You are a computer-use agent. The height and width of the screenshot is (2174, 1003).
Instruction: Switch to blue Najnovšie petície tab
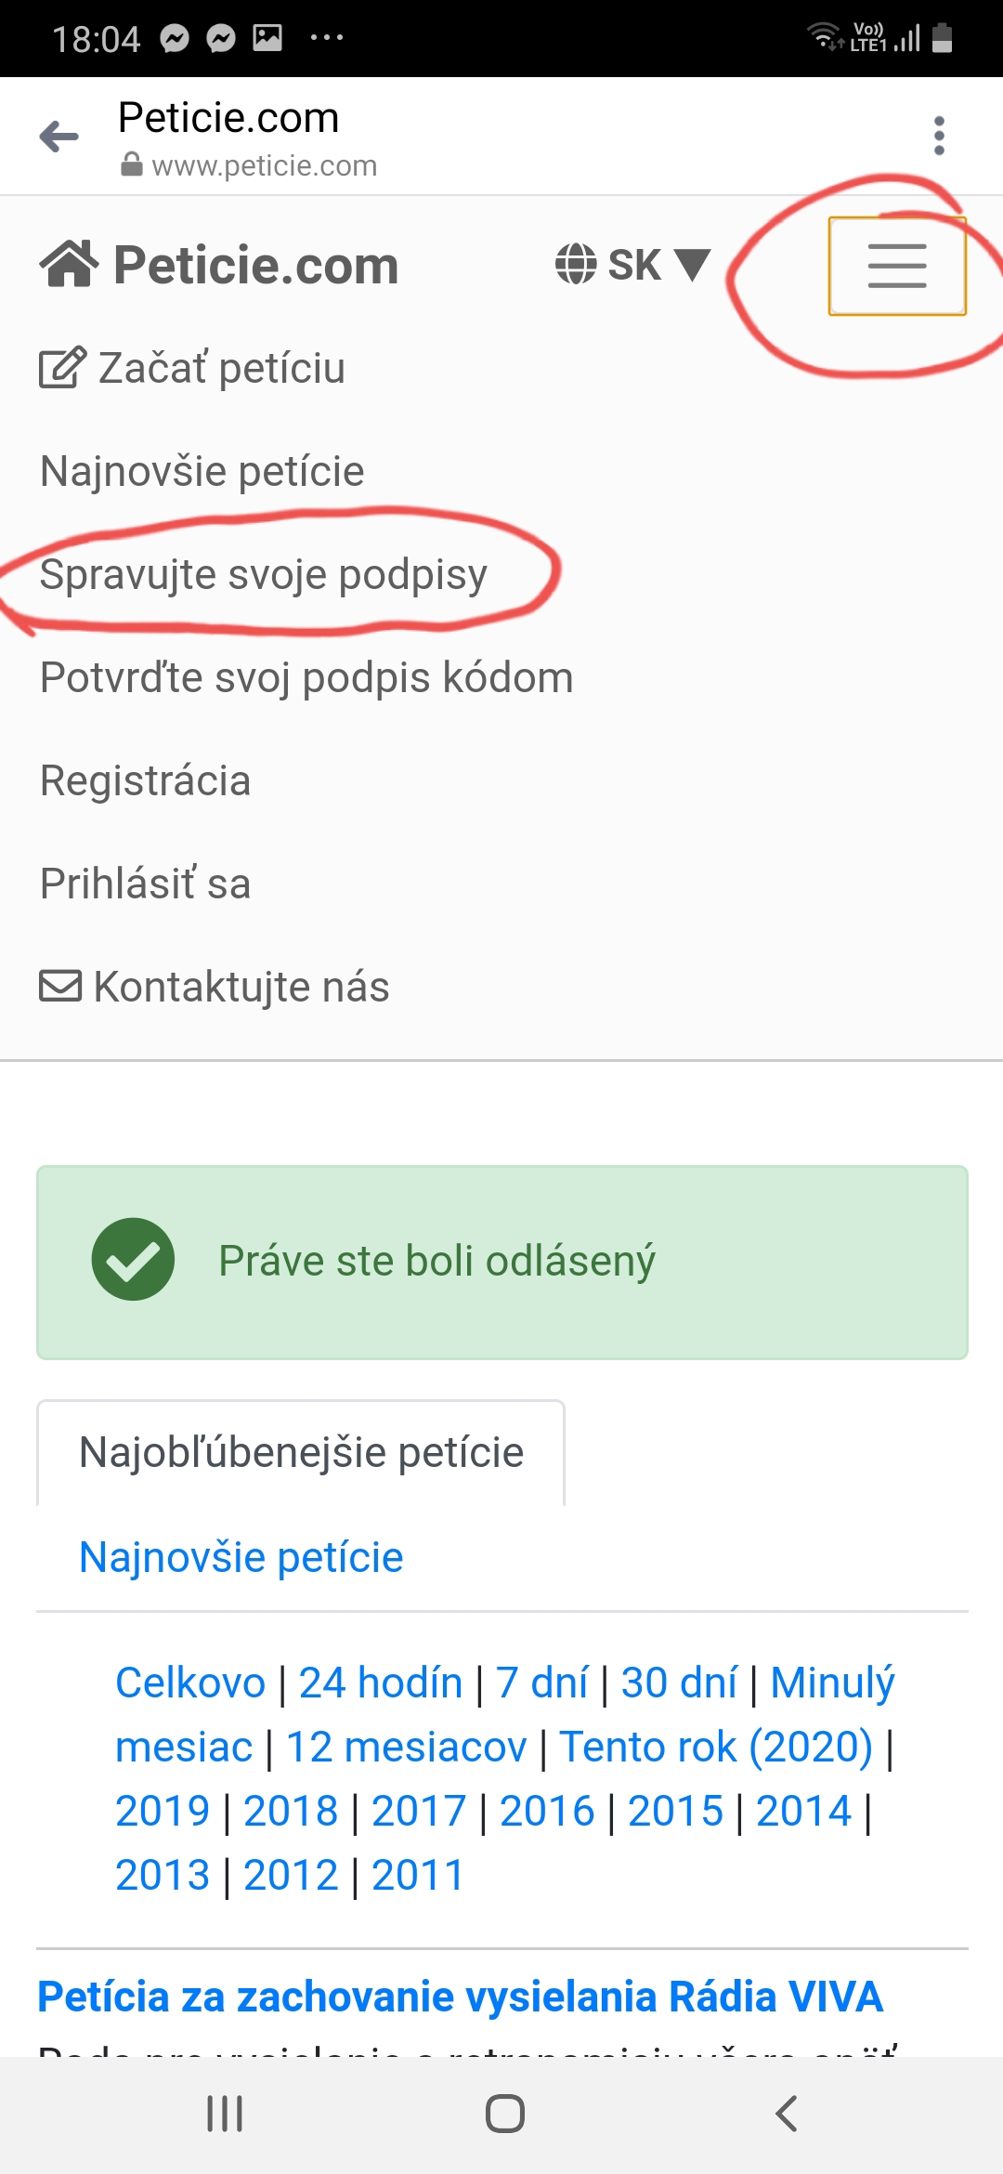241,1557
